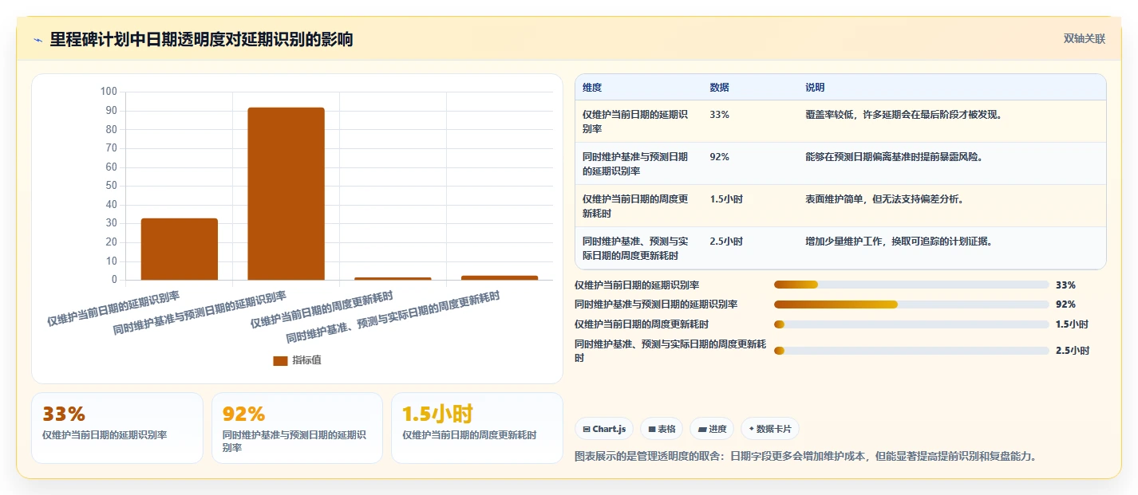Click the 数据 table column header

click(719, 88)
